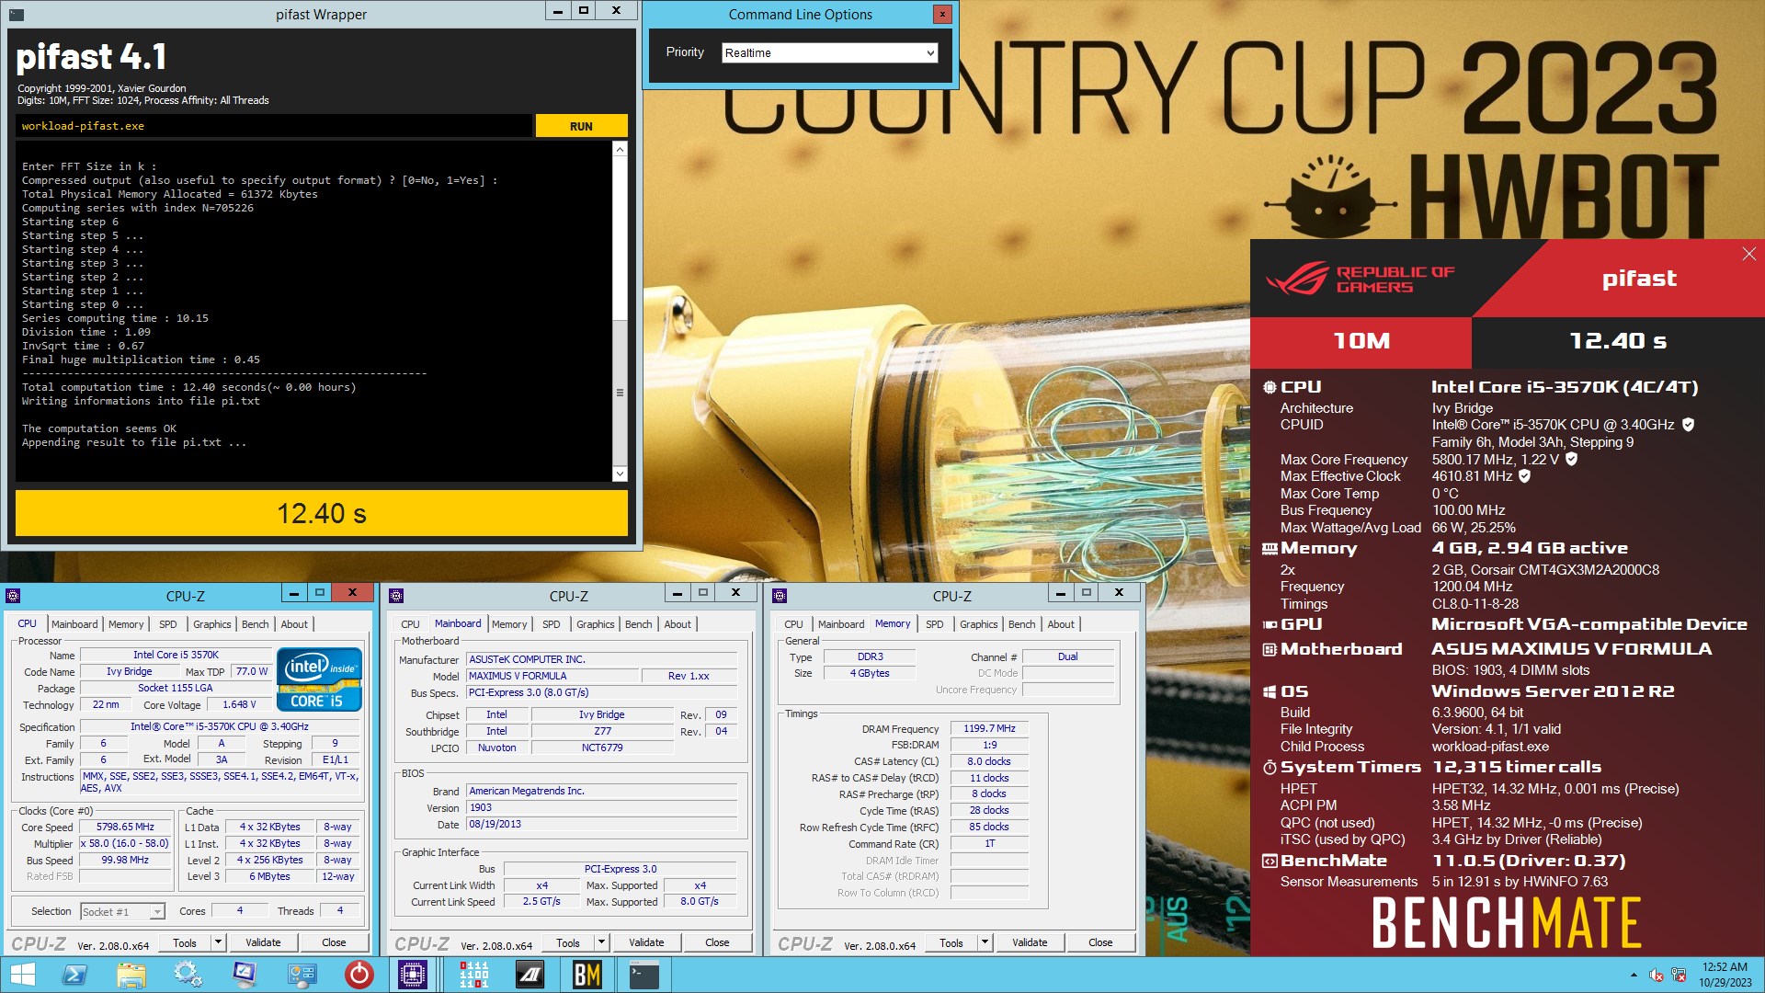Click the pifast Wrapper title bar icon
Screen dimensions: 1765x993
[x=17, y=15]
